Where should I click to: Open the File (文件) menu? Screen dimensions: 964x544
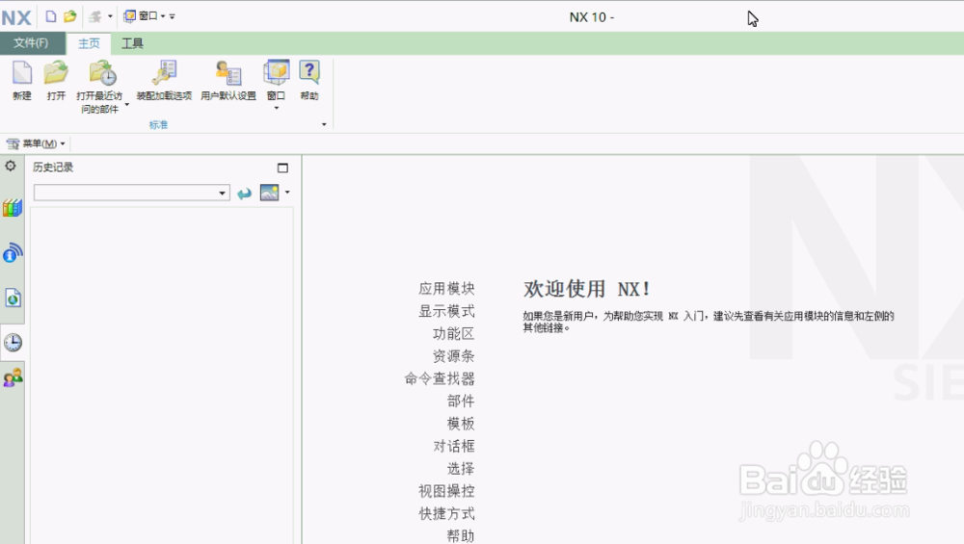pos(32,43)
